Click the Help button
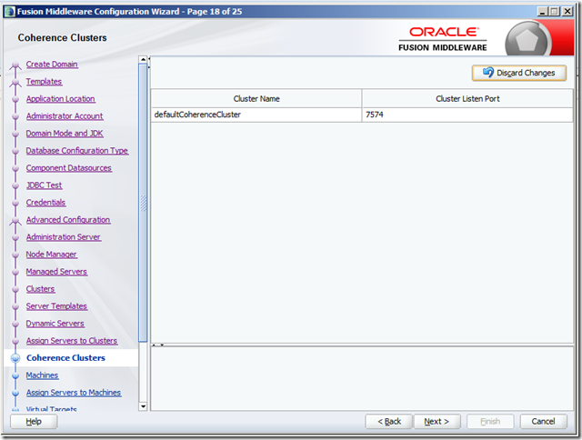 pos(34,422)
